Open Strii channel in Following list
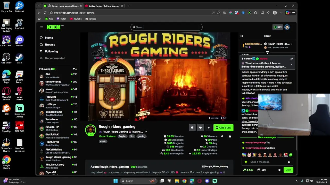 [x=58, y=76]
